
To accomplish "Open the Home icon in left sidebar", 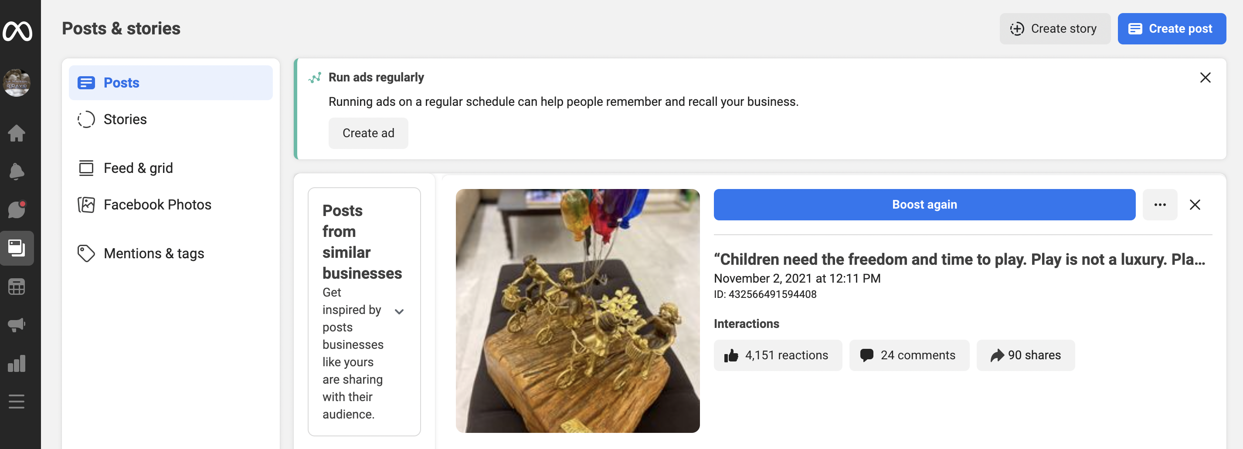I will (x=17, y=133).
